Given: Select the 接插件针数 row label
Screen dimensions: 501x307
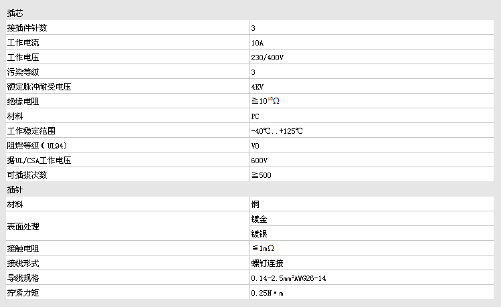Looking at the screenshot, I should tap(27, 28).
